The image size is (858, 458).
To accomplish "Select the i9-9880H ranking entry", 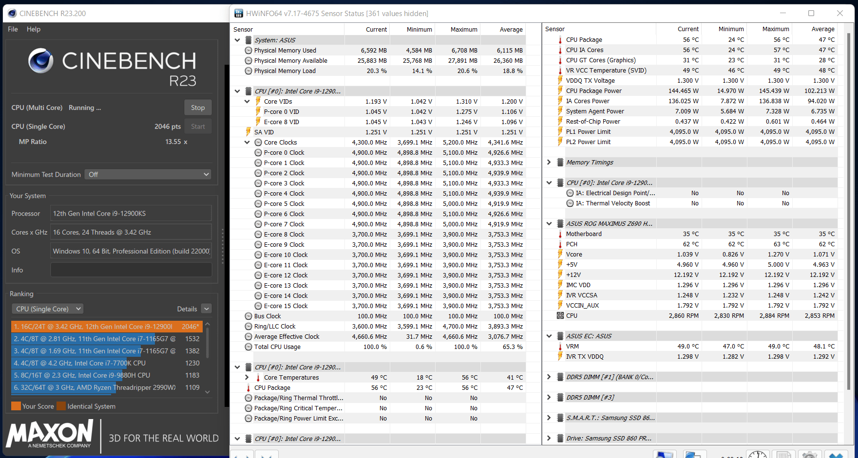I will click(x=107, y=375).
